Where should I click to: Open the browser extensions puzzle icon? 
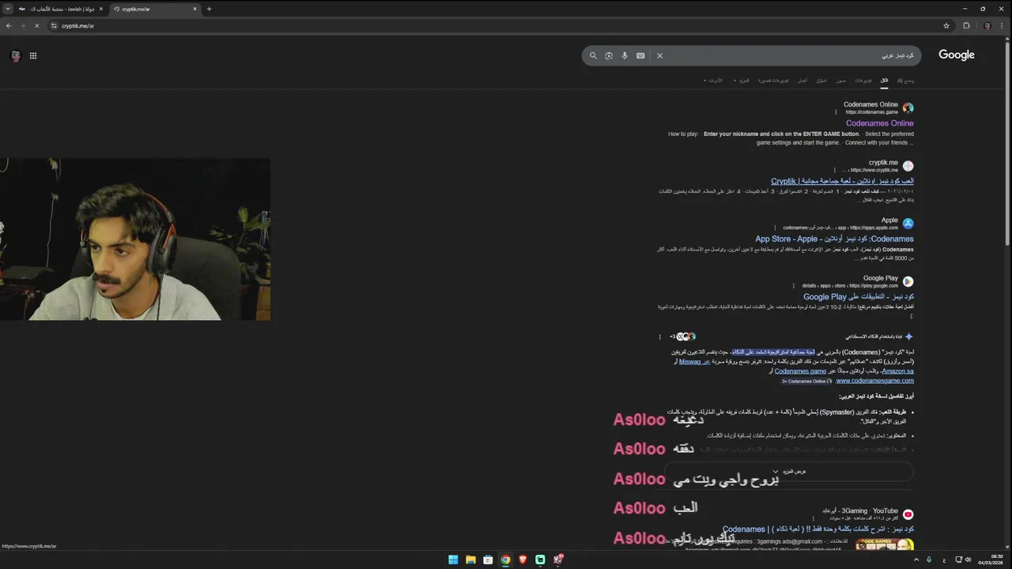tap(966, 25)
